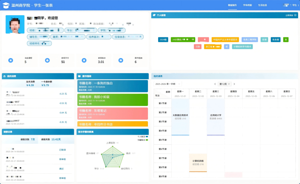Click the 已取消 leave status

pyautogui.click(x=62, y=150)
